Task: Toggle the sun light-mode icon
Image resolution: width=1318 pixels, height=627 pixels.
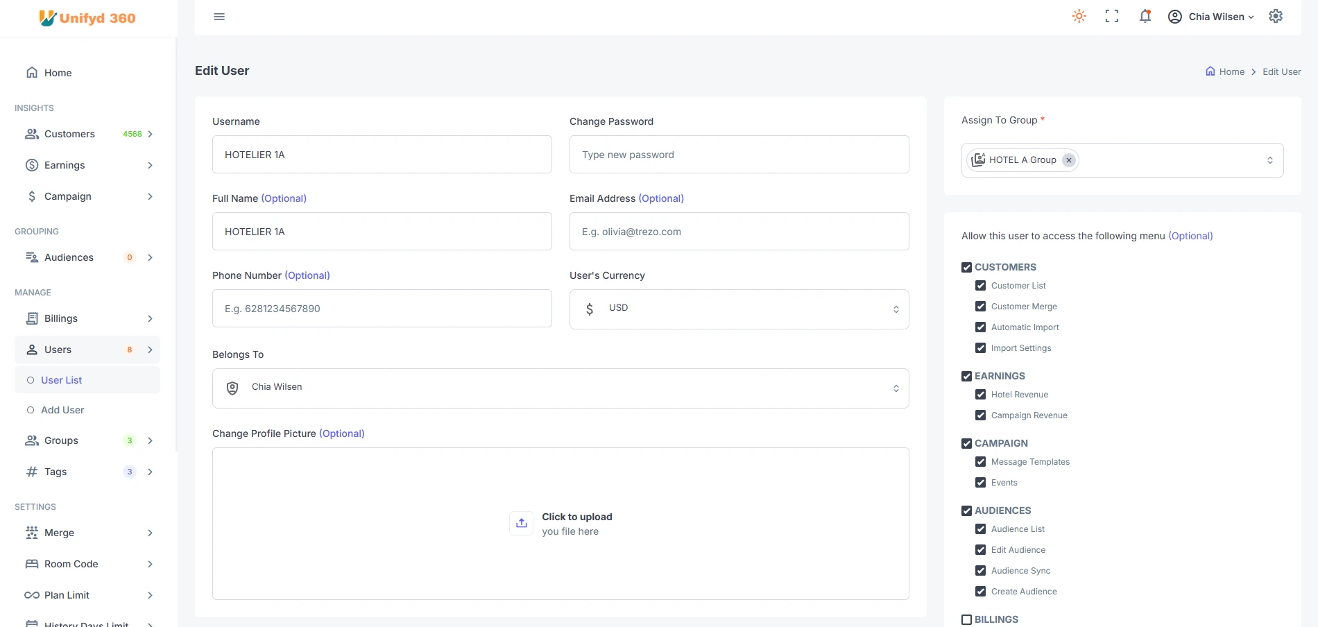Action: [1079, 17]
